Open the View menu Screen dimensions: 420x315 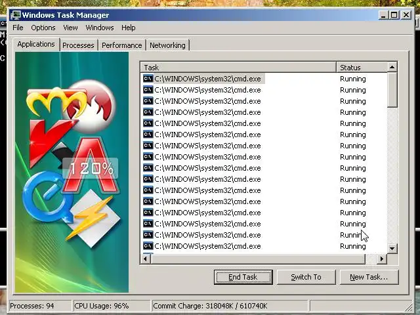pyautogui.click(x=70, y=28)
